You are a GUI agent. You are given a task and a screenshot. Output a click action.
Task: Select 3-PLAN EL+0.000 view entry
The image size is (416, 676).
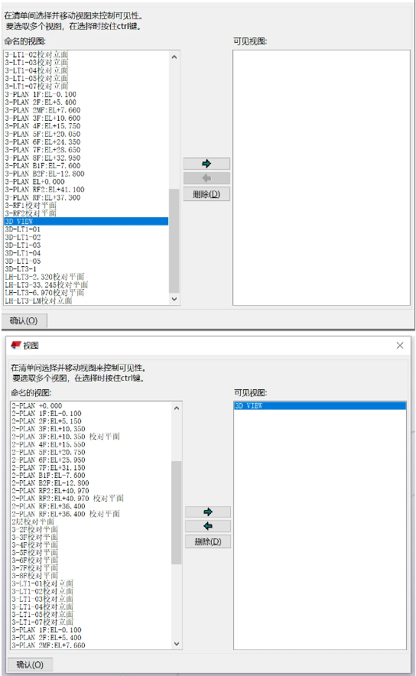35,181
